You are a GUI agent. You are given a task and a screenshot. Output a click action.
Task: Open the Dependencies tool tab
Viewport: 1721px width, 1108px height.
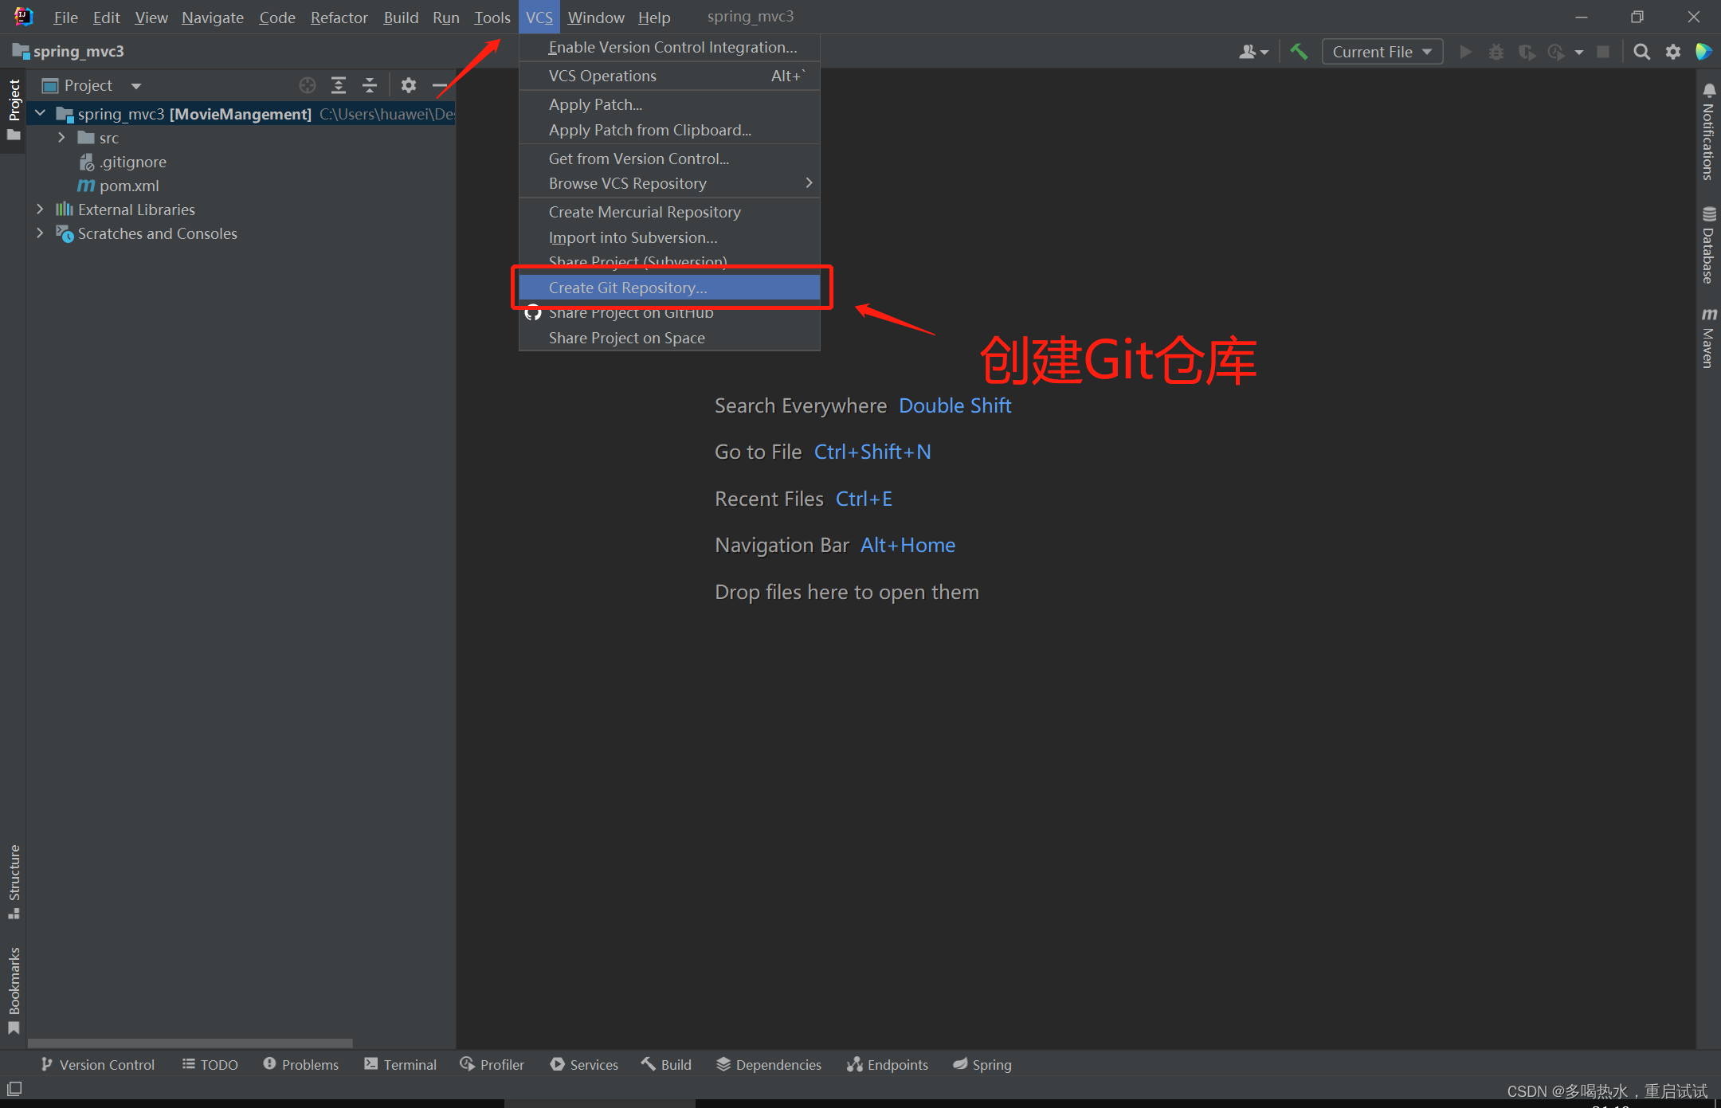pyautogui.click(x=769, y=1064)
